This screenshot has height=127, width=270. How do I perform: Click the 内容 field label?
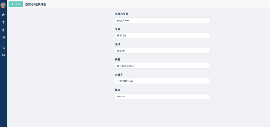[x=118, y=60]
